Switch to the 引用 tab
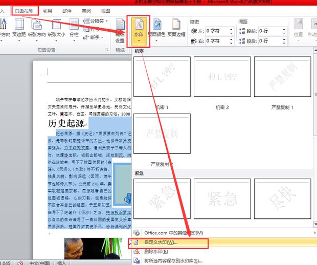Image resolution: width=317 pixels, height=265 pixels. [48, 11]
